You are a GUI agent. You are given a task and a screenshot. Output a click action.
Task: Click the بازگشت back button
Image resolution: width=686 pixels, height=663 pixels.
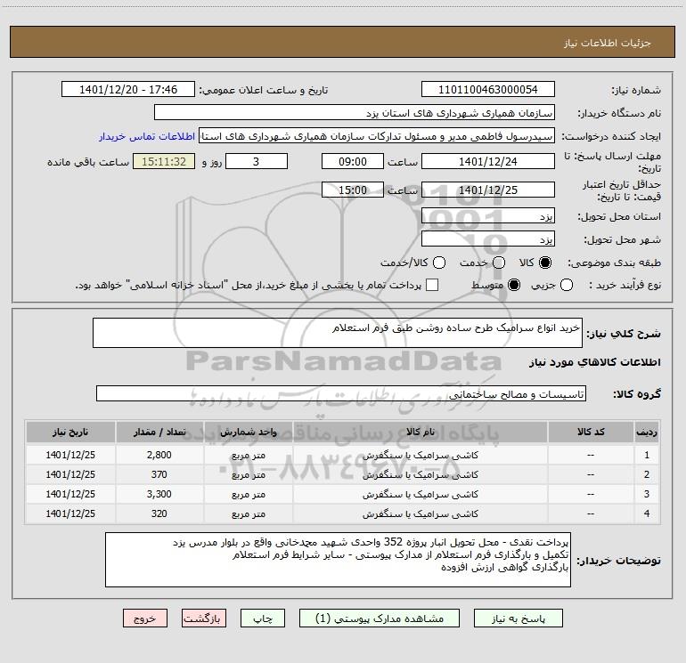tap(204, 619)
